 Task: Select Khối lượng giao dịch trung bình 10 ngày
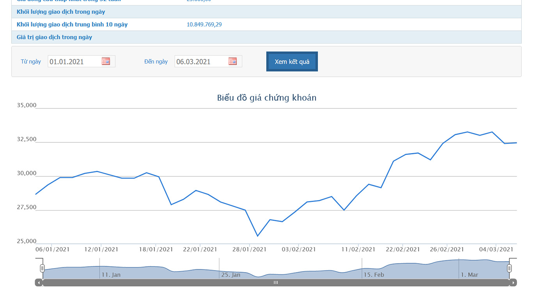pos(72,25)
